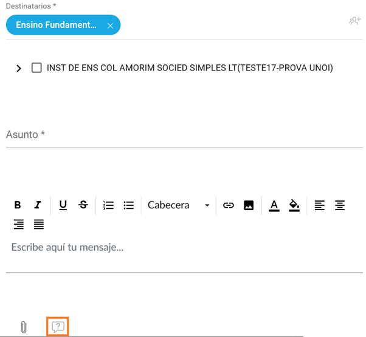Viewport: 366px width, 337px height.
Task: Open the background fill color picker
Action: 294,205
